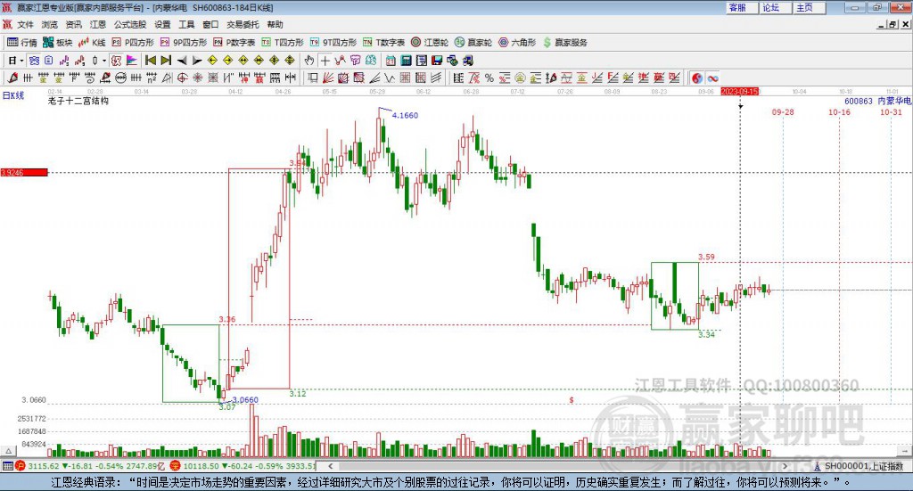Click the down arrow at chart right edge

coord(906,451)
